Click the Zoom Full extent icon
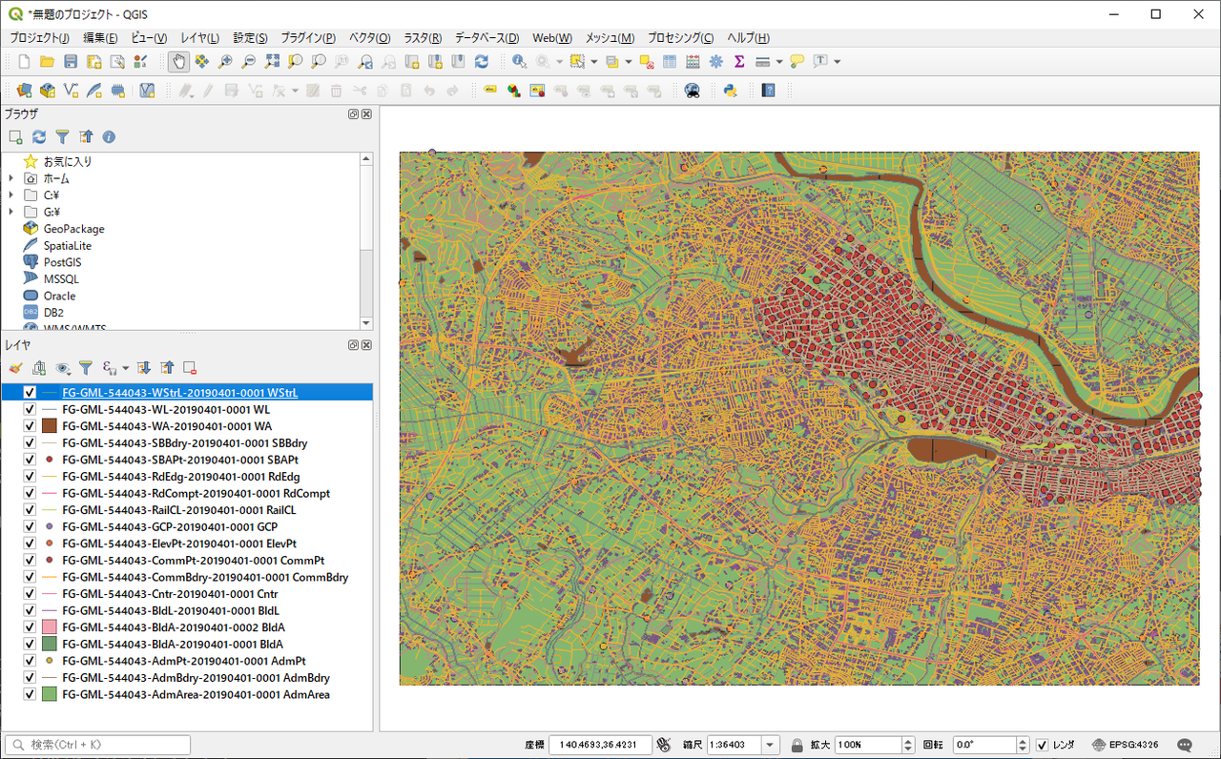This screenshot has height=759, width=1221. click(272, 62)
